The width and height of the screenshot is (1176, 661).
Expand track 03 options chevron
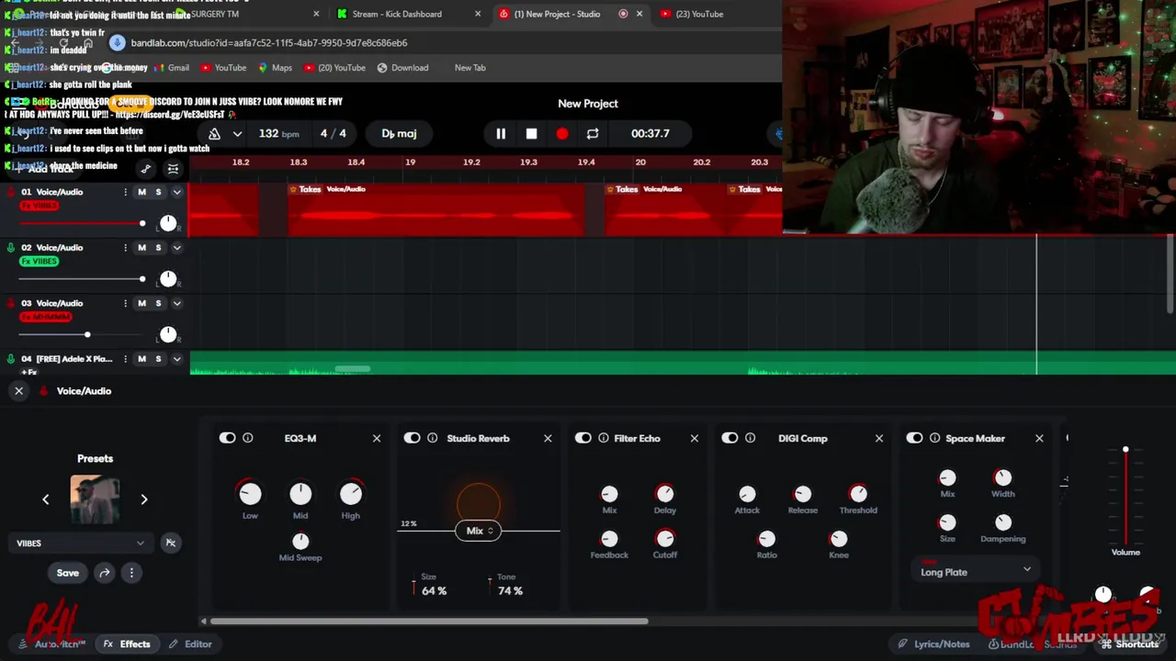176,303
